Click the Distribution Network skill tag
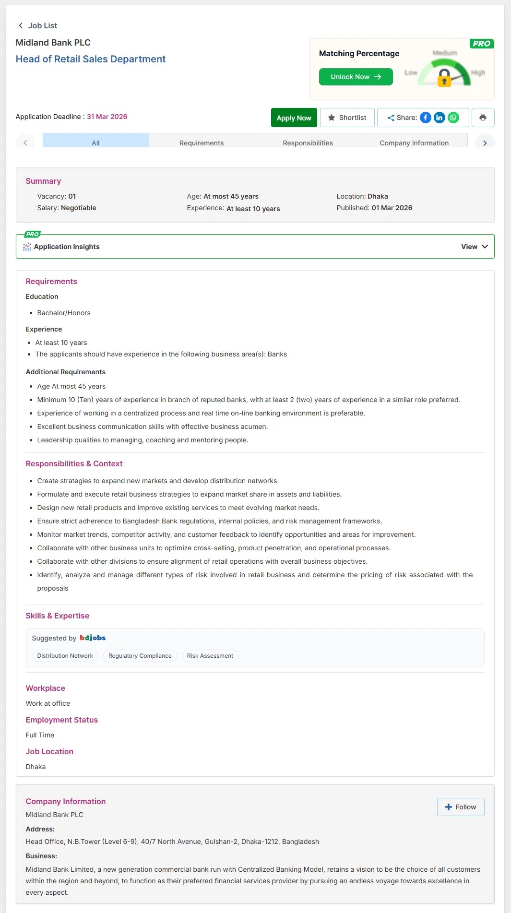This screenshot has height=913, width=511. (65, 656)
